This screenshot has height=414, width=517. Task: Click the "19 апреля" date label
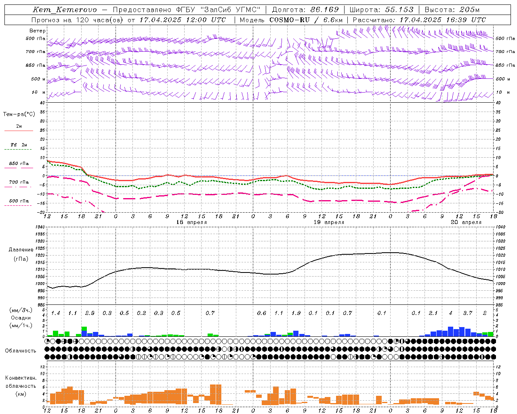click(x=329, y=222)
